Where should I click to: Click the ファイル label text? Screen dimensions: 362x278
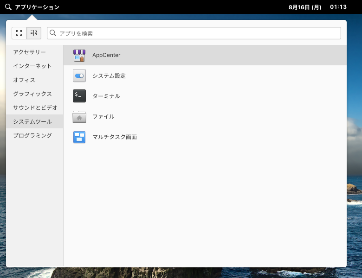(x=103, y=116)
